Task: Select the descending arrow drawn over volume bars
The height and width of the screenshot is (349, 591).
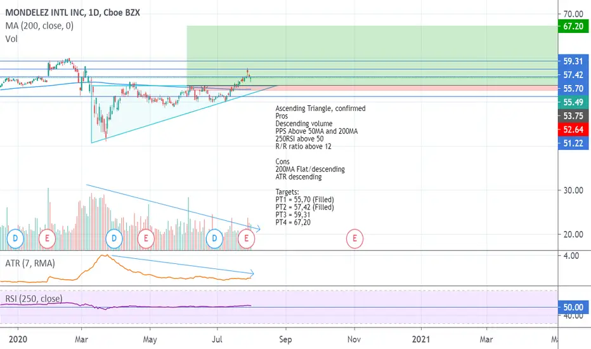Action: click(173, 207)
